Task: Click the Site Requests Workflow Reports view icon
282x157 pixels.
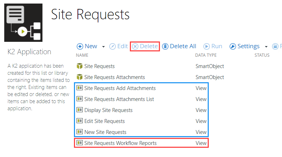Action: pyautogui.click(x=80, y=143)
